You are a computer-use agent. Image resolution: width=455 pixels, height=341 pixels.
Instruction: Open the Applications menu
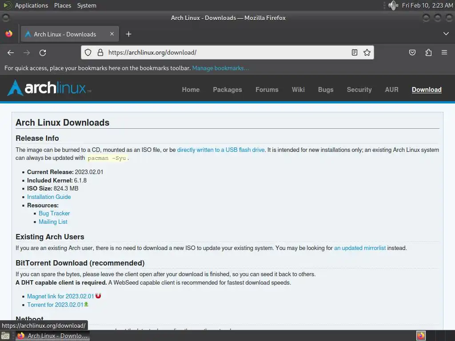click(x=32, y=5)
